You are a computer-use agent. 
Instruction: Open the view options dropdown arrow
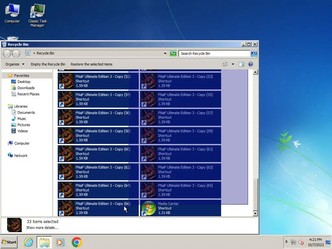pos(233,64)
